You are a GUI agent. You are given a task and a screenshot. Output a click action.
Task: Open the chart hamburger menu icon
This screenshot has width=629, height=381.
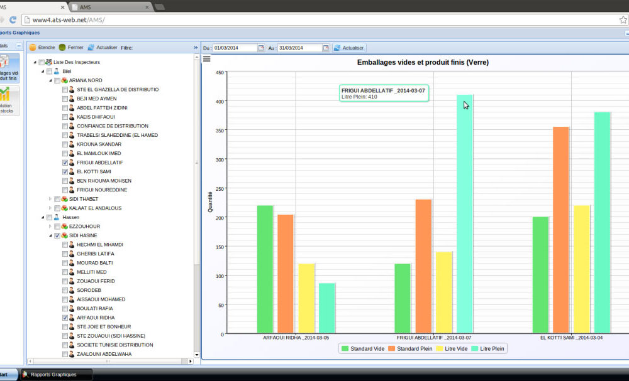point(206,59)
